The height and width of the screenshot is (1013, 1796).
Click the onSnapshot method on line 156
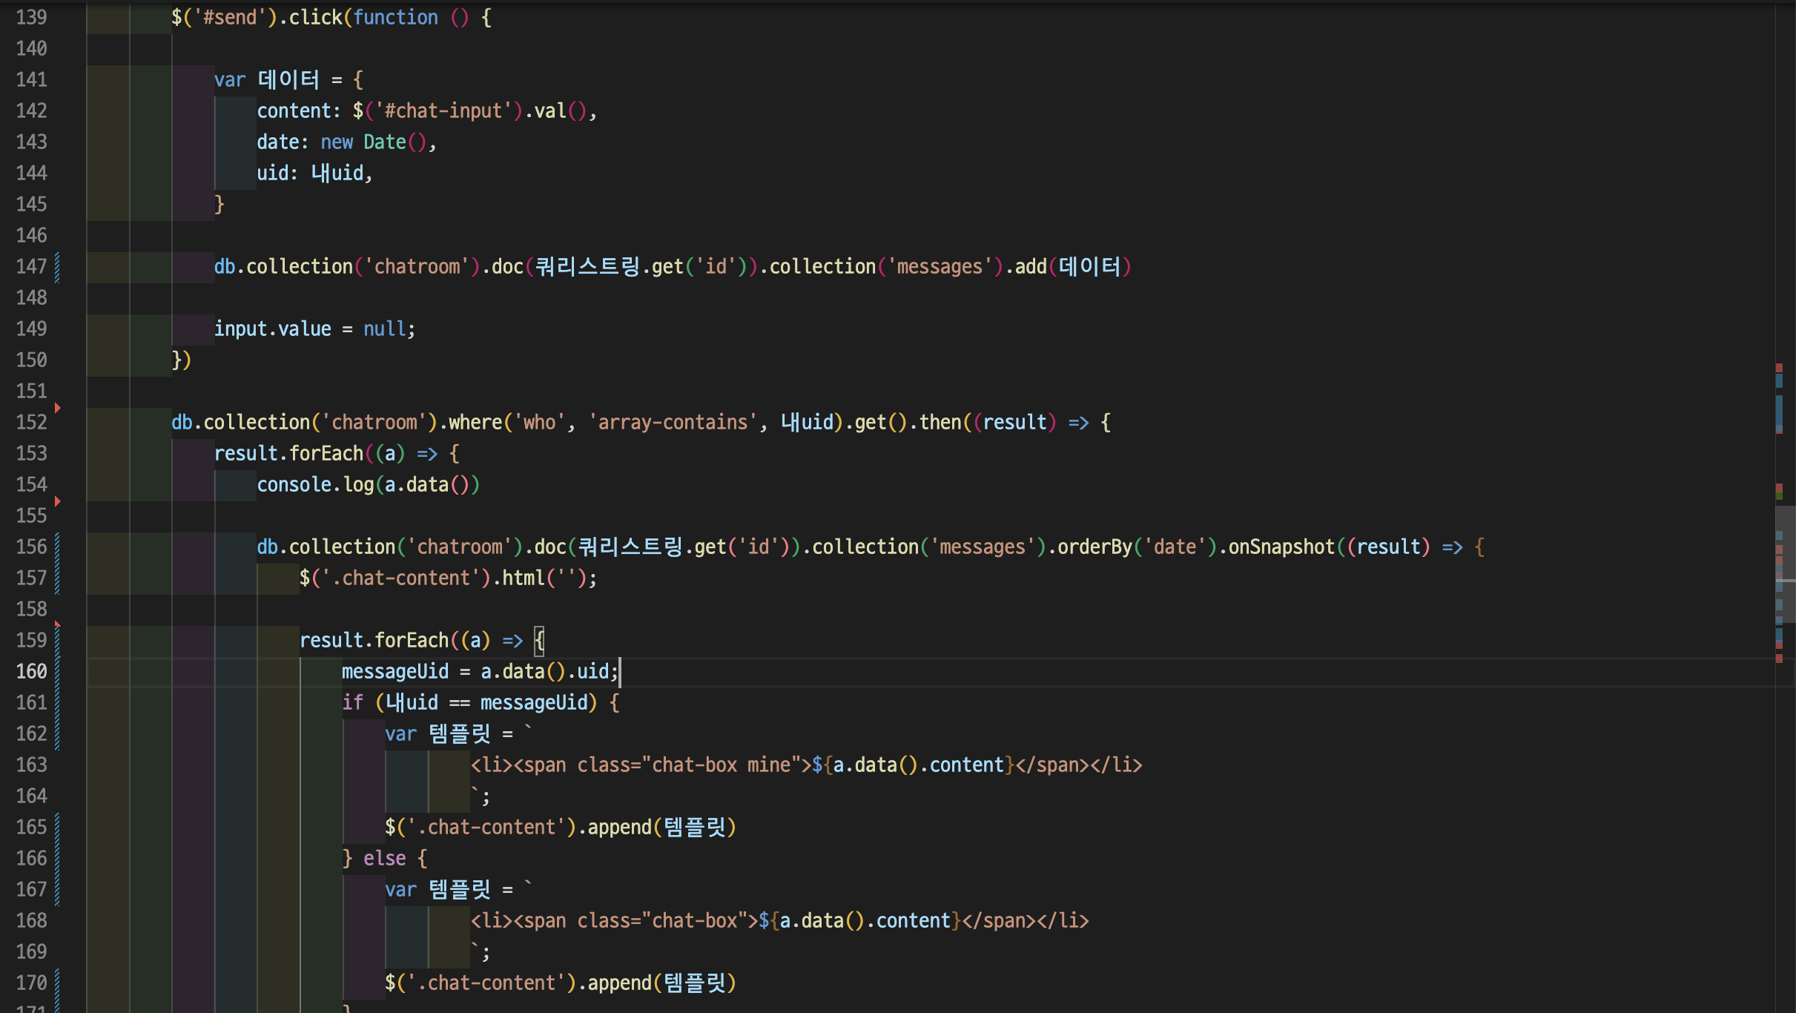1281,547
